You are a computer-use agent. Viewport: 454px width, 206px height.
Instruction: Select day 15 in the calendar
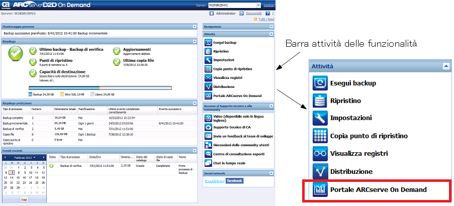pos(19,178)
